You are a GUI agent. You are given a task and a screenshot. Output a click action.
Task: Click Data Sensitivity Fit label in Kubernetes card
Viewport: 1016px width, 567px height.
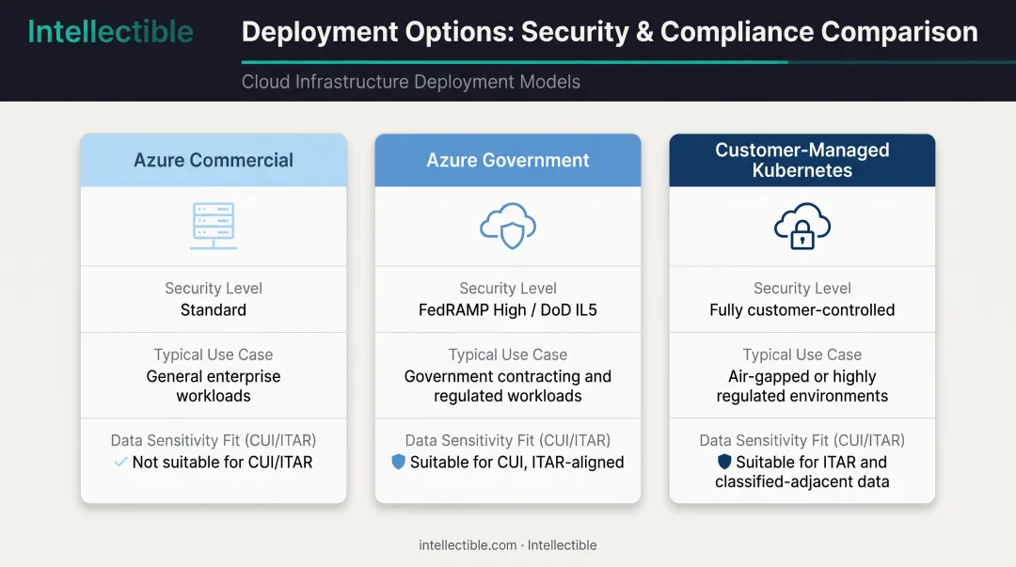tap(802, 441)
